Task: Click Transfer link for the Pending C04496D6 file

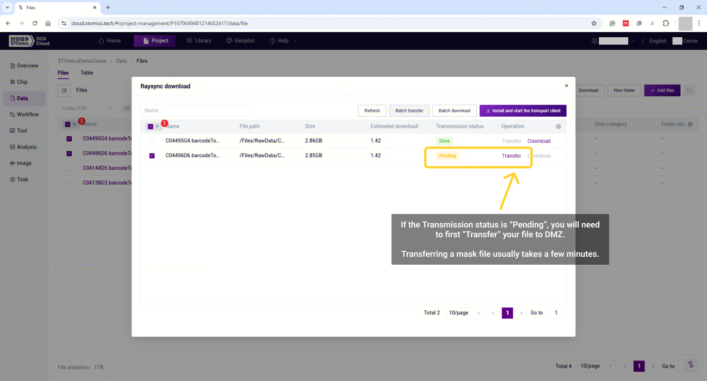Action: (x=511, y=156)
